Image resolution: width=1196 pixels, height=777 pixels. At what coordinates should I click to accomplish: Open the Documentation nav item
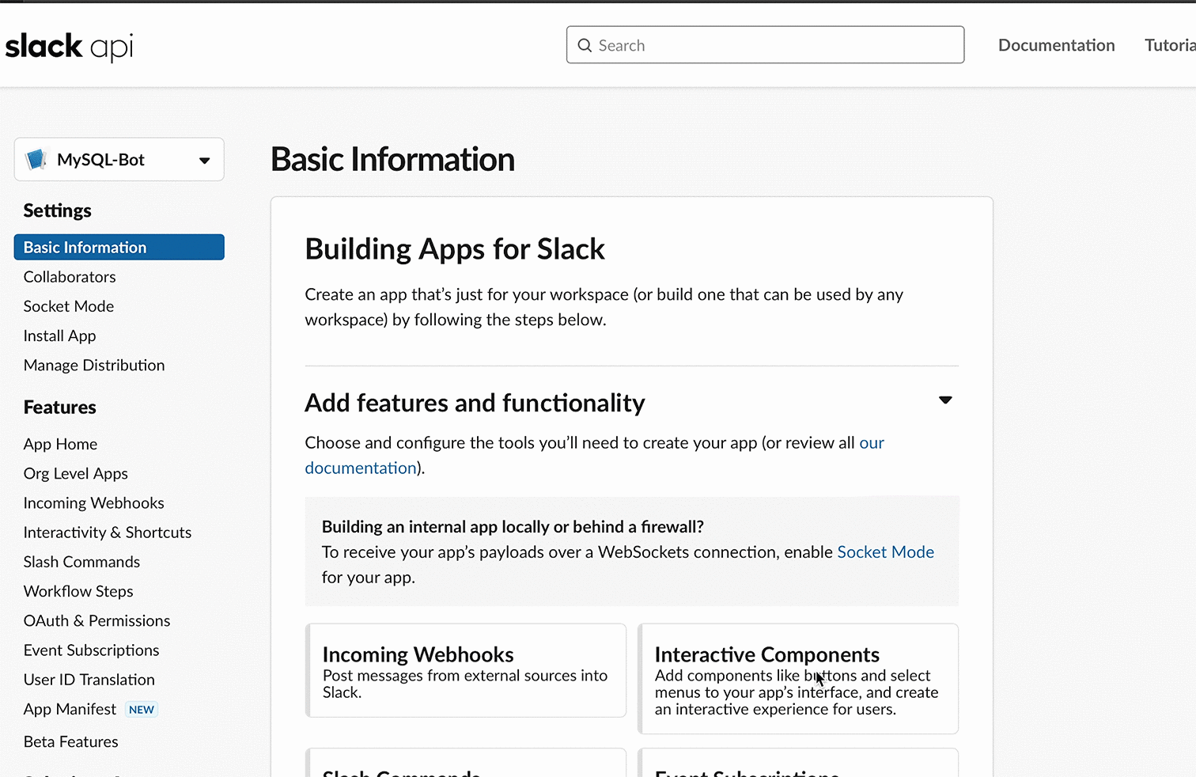[1056, 45]
